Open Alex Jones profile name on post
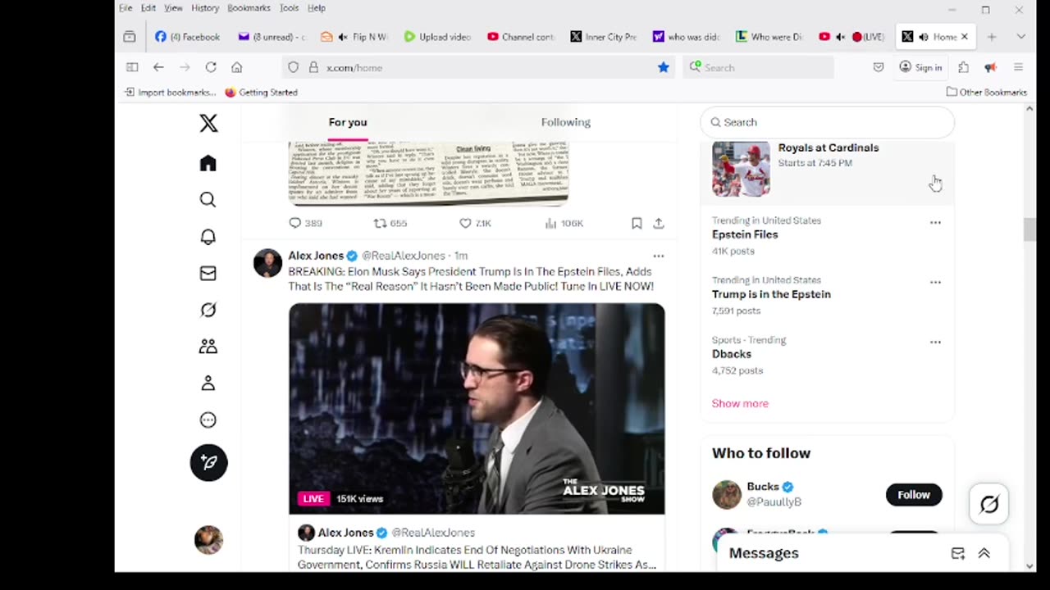1050x590 pixels. (x=316, y=256)
